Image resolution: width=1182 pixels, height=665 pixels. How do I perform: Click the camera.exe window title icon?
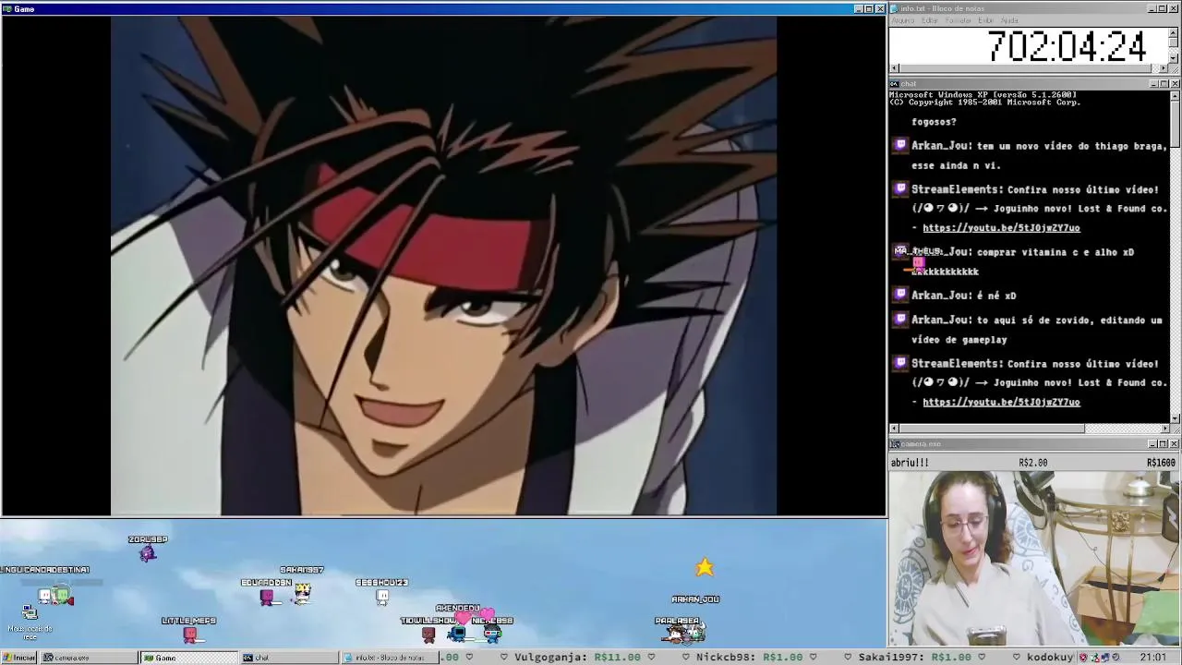pyautogui.click(x=894, y=444)
